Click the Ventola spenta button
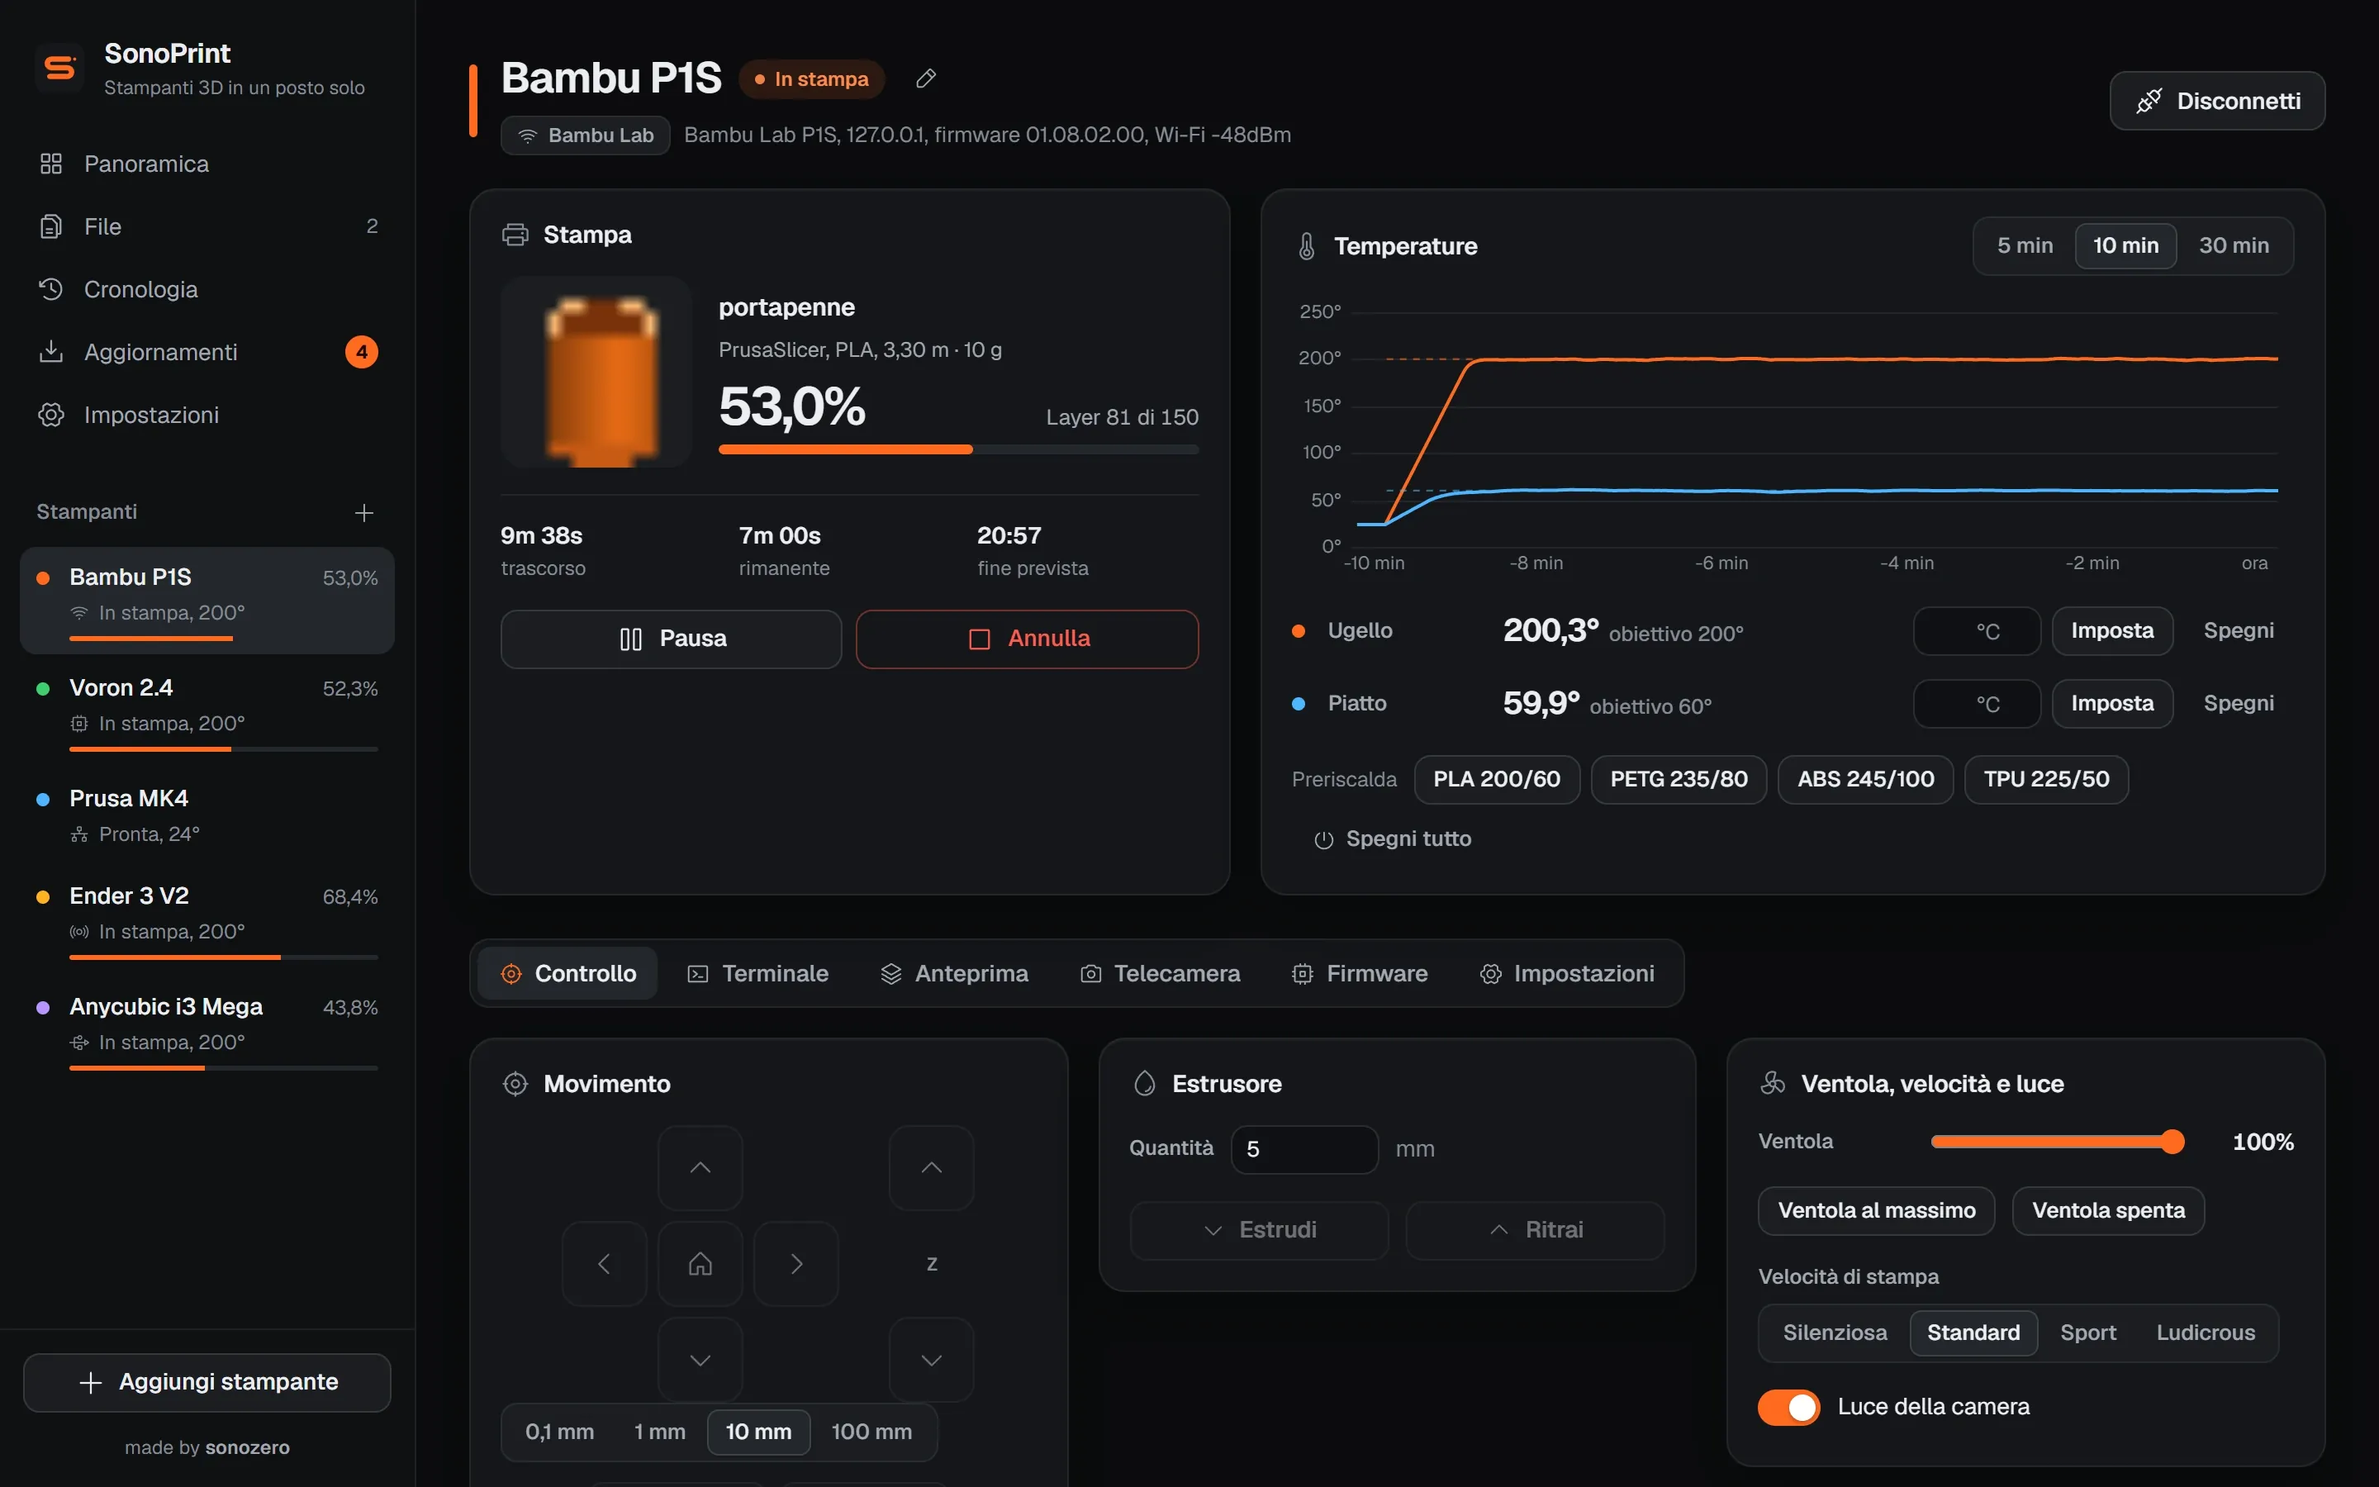Screen dimensions: 2379x1487 (x=2108, y=1210)
